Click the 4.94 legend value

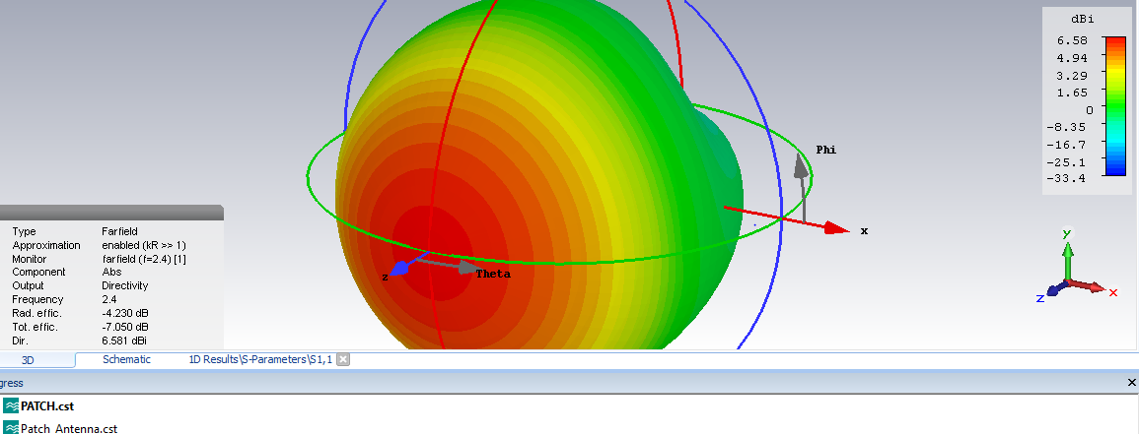1072,58
